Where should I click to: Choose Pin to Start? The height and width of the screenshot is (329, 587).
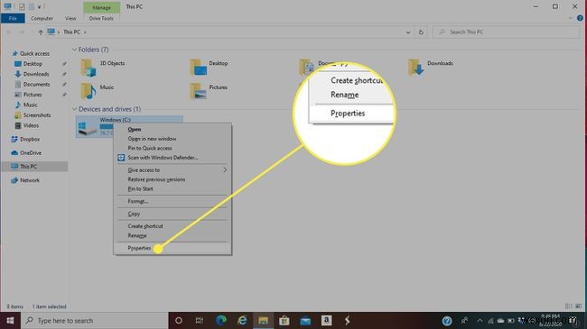point(140,188)
